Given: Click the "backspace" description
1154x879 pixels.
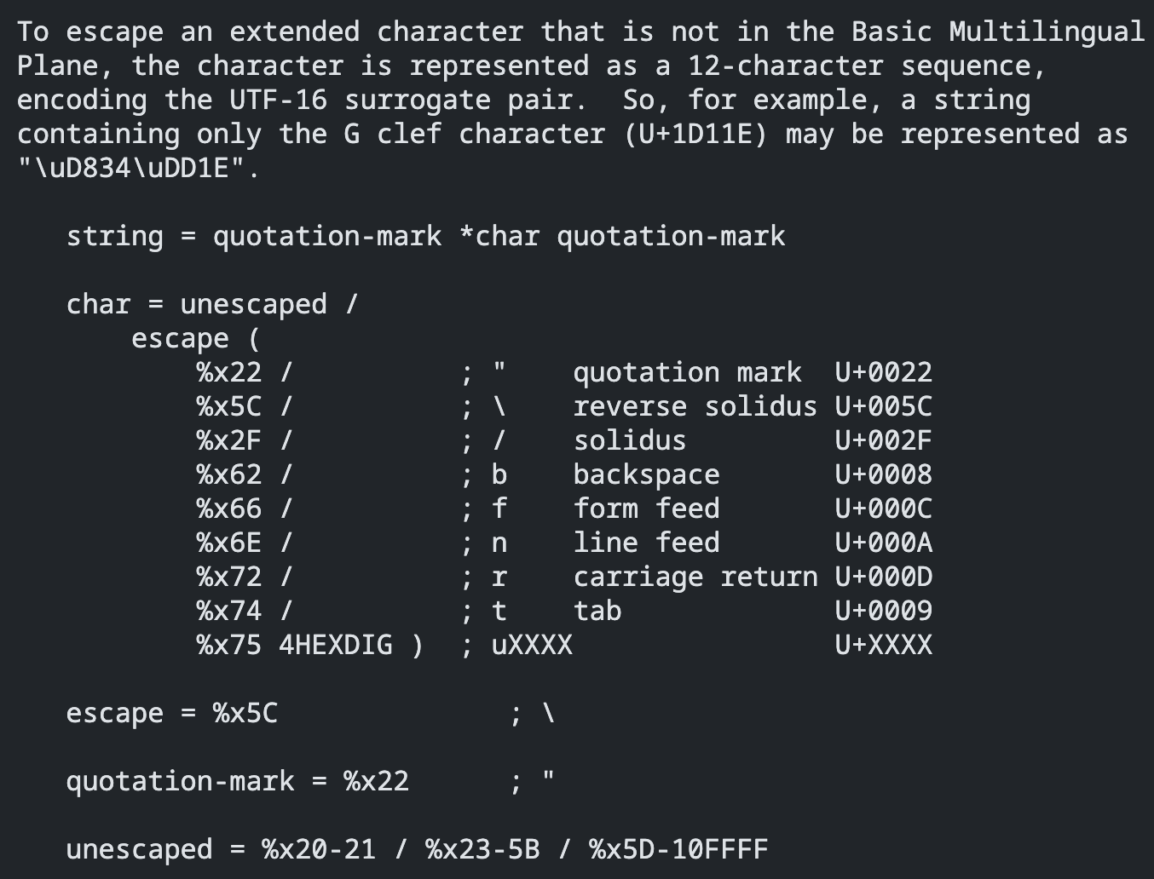Looking at the screenshot, I should [x=646, y=475].
